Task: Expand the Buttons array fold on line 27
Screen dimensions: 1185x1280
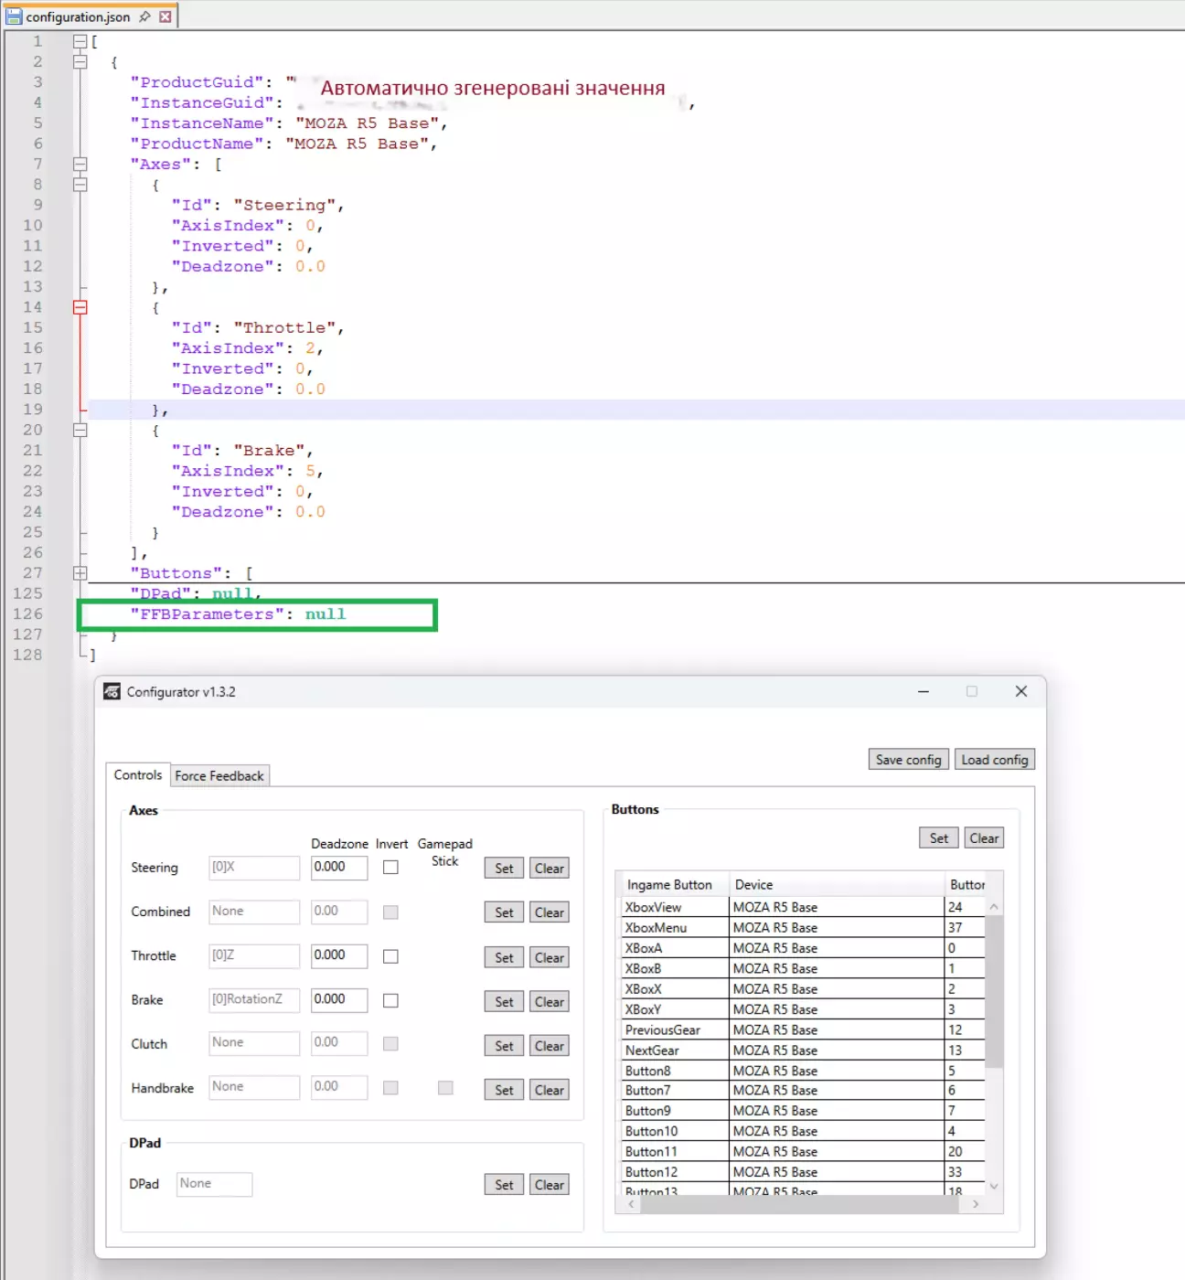Action: click(80, 573)
